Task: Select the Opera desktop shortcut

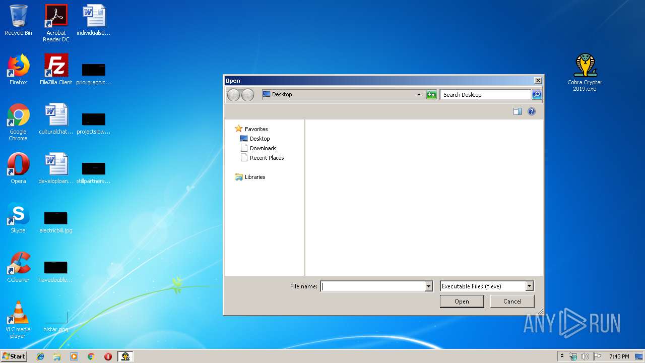Action: coord(18,168)
